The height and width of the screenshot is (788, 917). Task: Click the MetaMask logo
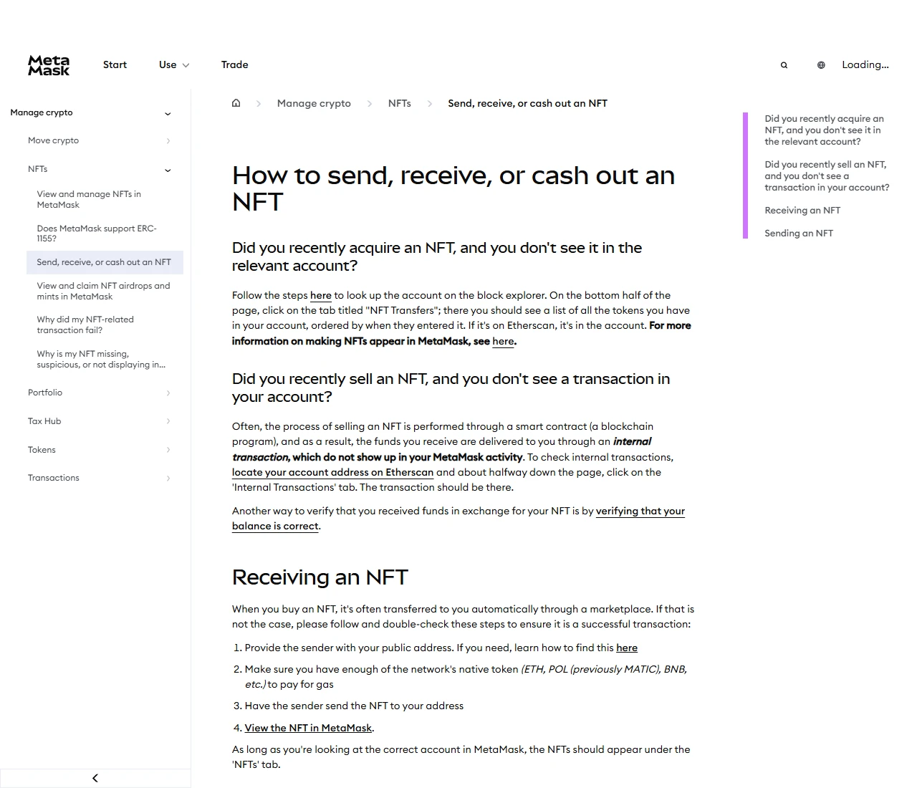pyautogui.click(x=49, y=65)
